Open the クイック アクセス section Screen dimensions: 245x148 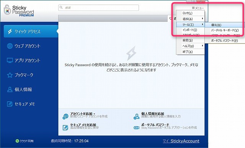click(31, 31)
